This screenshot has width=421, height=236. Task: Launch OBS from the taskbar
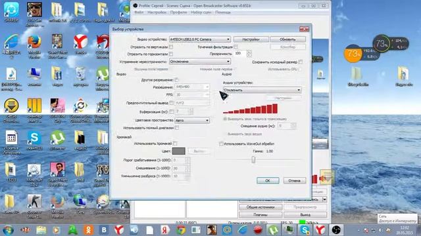(336, 230)
